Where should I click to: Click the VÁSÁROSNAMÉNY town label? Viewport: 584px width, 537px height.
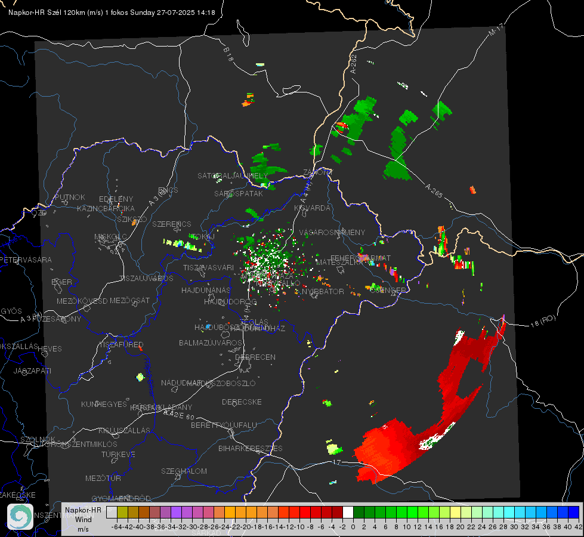click(x=332, y=232)
